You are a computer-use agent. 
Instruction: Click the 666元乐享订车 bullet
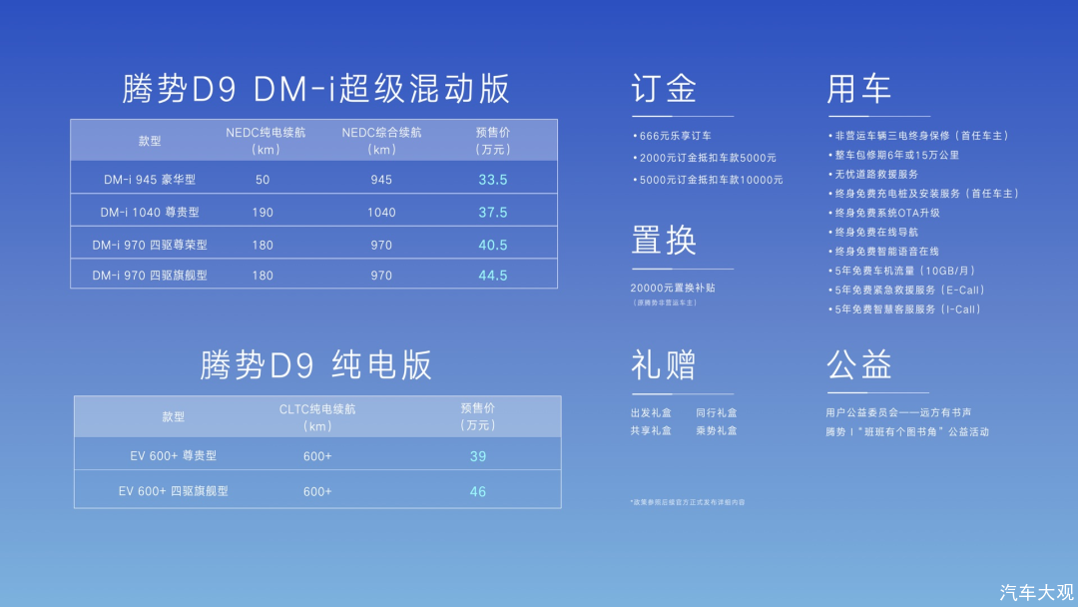pos(673,136)
